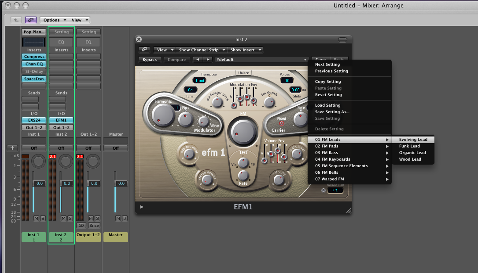Solo the Inst 2 channel
478x273 pixels.
(x=70, y=218)
